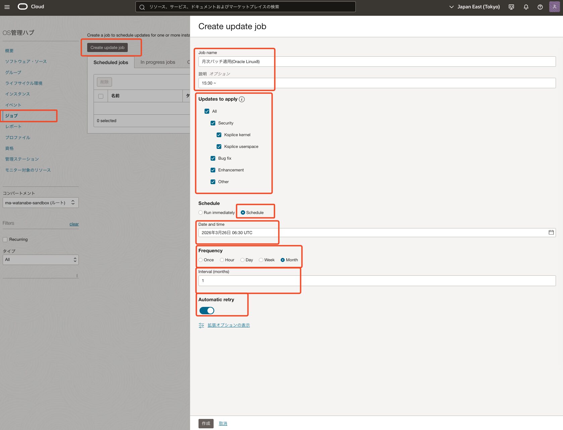This screenshot has width=563, height=430.
Task: Open the help question mark menu
Action: point(540,7)
